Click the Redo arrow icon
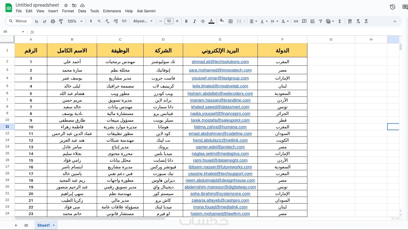The width and height of the screenshot is (408, 230). [x=45, y=21]
